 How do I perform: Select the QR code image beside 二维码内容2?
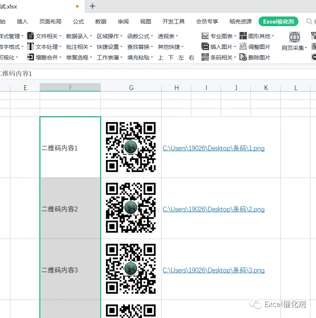click(131, 208)
